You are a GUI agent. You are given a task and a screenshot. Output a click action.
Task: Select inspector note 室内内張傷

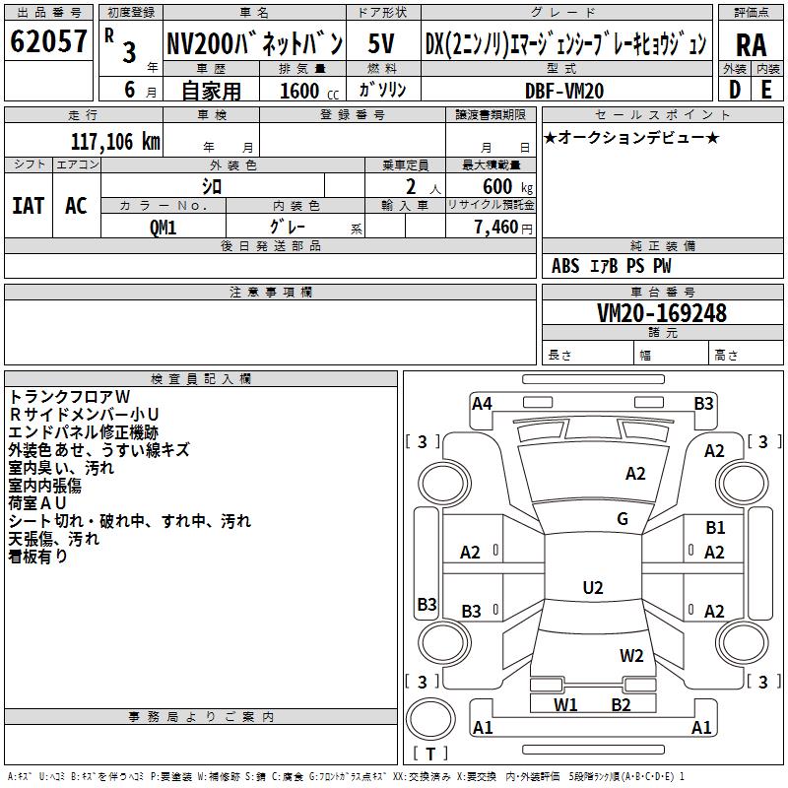click(x=44, y=486)
